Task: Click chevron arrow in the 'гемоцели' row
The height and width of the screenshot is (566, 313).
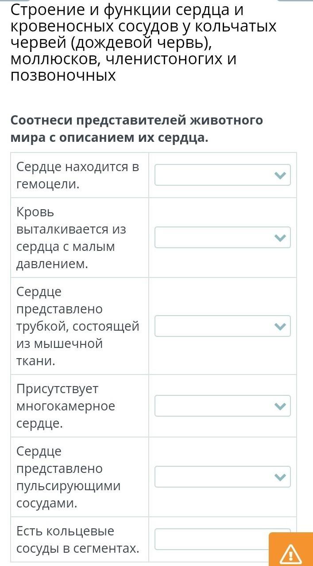Action: [x=280, y=176]
